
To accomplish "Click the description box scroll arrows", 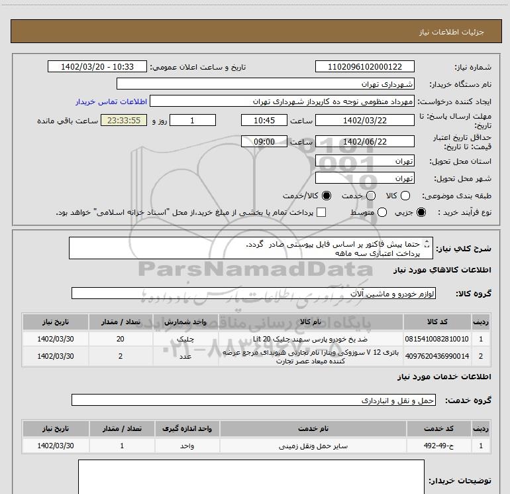I will (427, 243).
